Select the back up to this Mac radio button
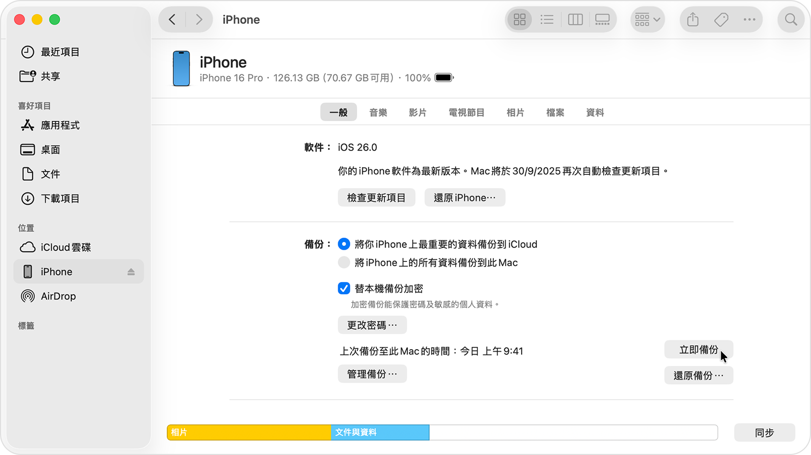 click(x=344, y=262)
